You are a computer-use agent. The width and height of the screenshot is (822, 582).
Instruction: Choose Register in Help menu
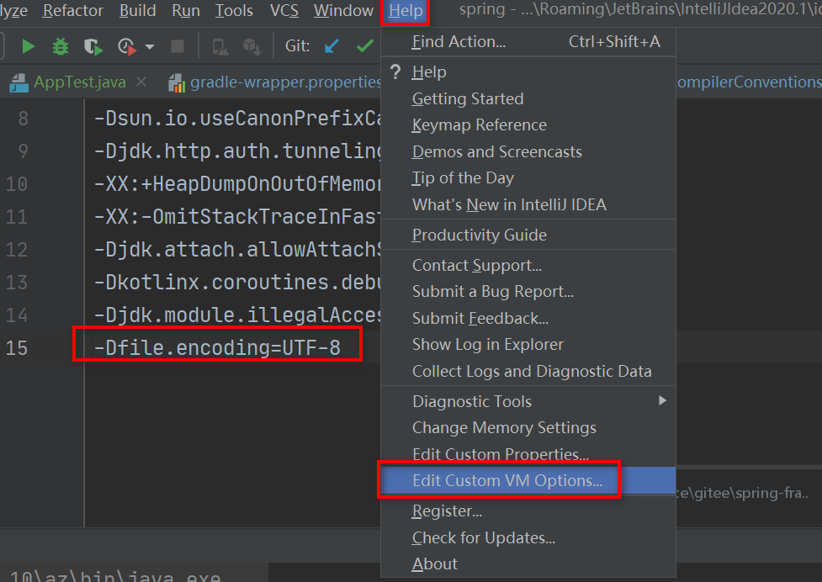[x=528, y=511]
